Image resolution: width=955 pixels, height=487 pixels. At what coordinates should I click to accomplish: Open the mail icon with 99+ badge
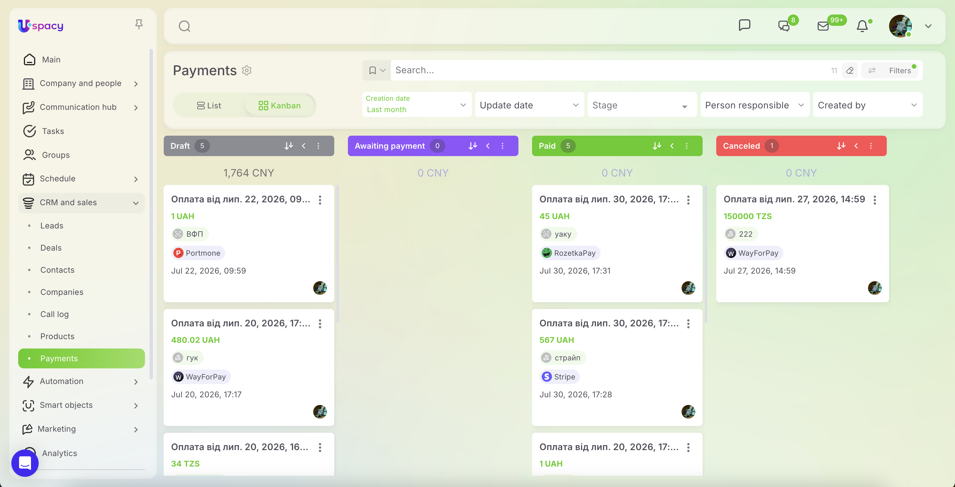[x=823, y=26]
